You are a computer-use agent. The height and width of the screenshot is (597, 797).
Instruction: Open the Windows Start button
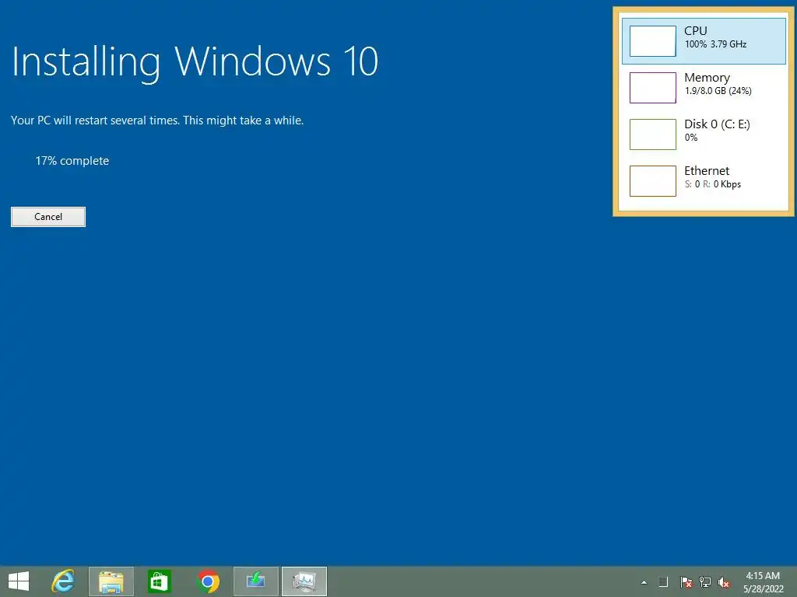(19, 581)
